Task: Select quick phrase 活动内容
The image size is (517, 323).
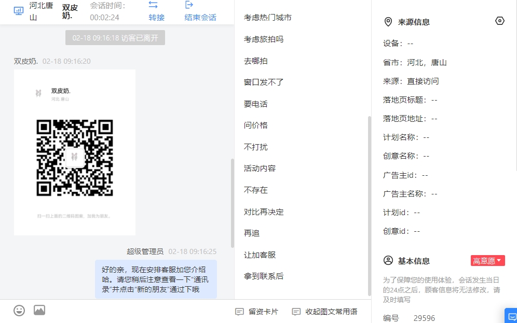Action: (x=260, y=168)
